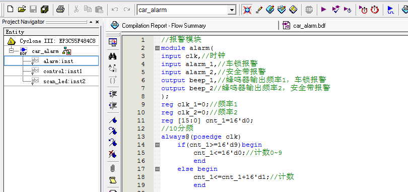Image resolution: width=408 pixels, height=192 pixels.
Task: Start compilation with the purple play icon
Action: pyautogui.click(x=324, y=10)
